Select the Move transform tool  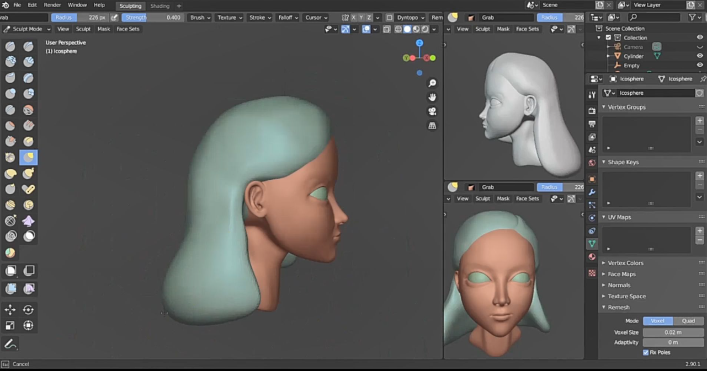coord(10,310)
